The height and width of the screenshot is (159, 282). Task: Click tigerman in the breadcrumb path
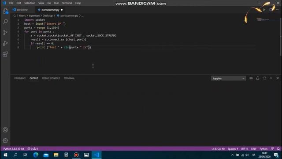(x=34, y=16)
